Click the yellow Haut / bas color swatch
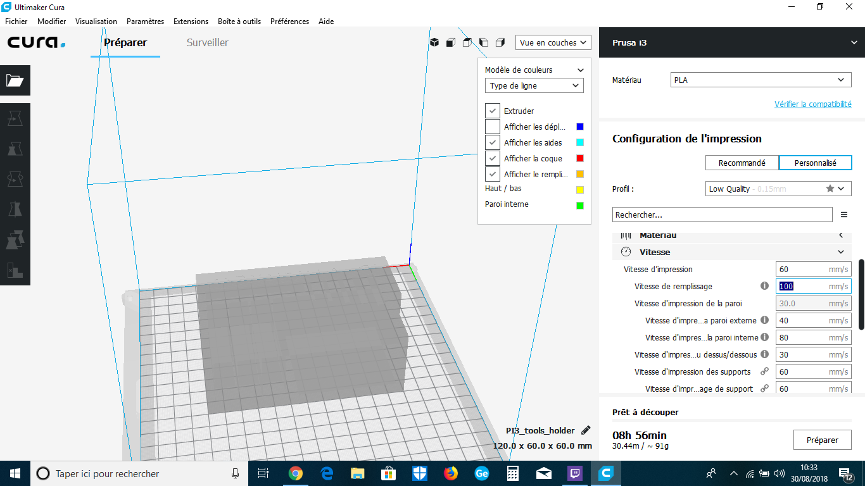The height and width of the screenshot is (486, 865). tap(579, 190)
